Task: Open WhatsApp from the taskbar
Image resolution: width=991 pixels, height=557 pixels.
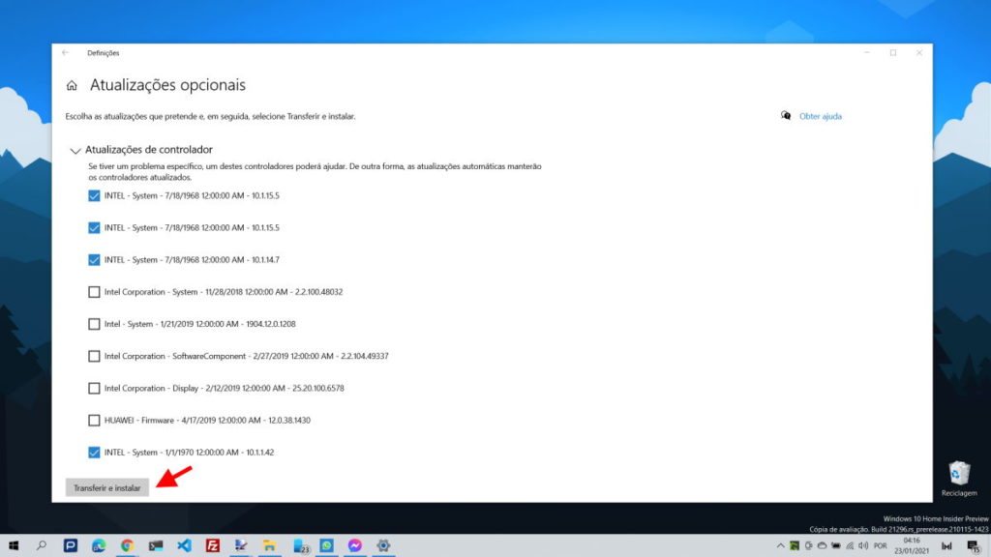Action: click(326, 546)
